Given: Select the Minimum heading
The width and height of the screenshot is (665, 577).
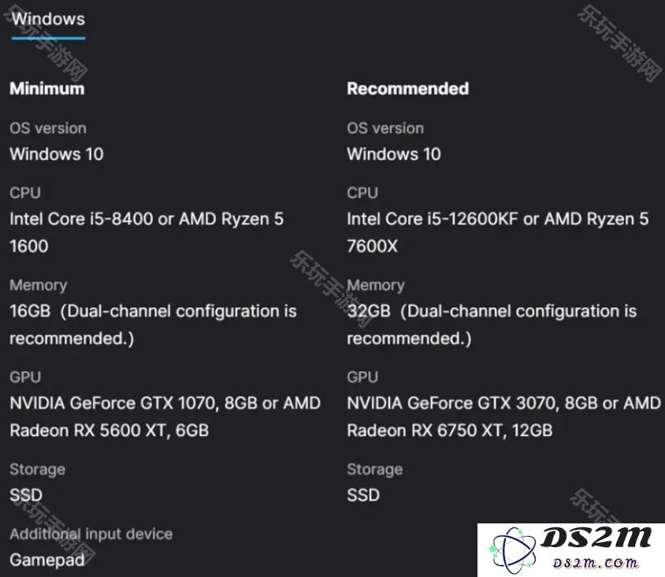Looking at the screenshot, I should point(47,88).
